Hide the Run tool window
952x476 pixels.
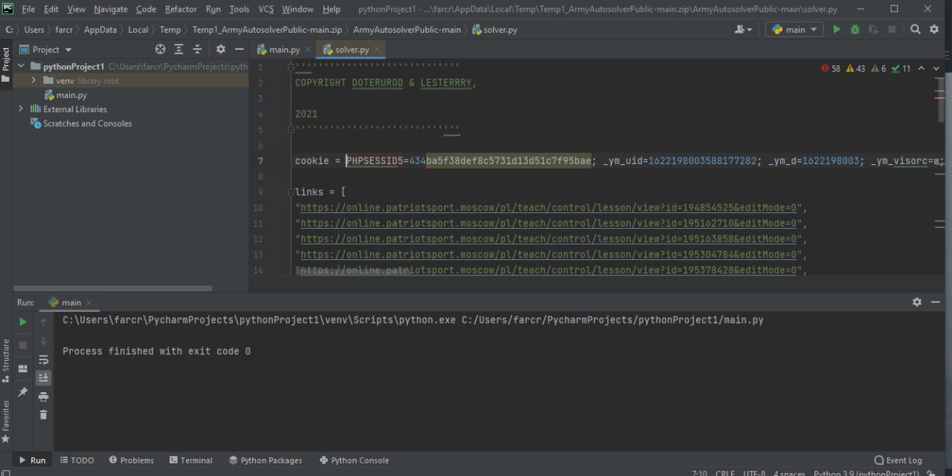coord(935,302)
